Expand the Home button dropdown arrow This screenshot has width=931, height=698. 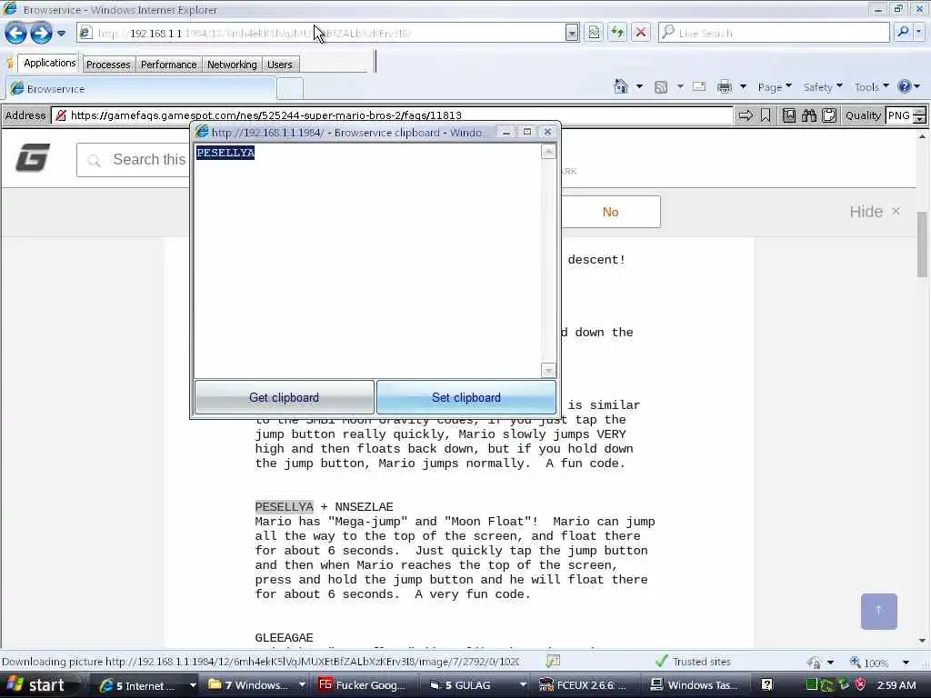click(x=639, y=86)
